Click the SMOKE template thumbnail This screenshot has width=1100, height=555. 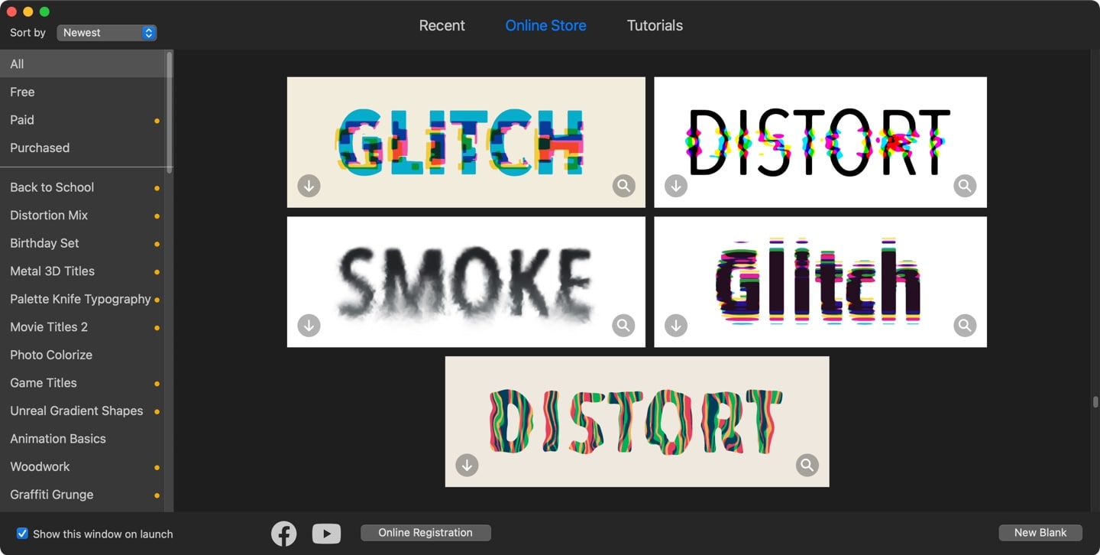(x=466, y=282)
